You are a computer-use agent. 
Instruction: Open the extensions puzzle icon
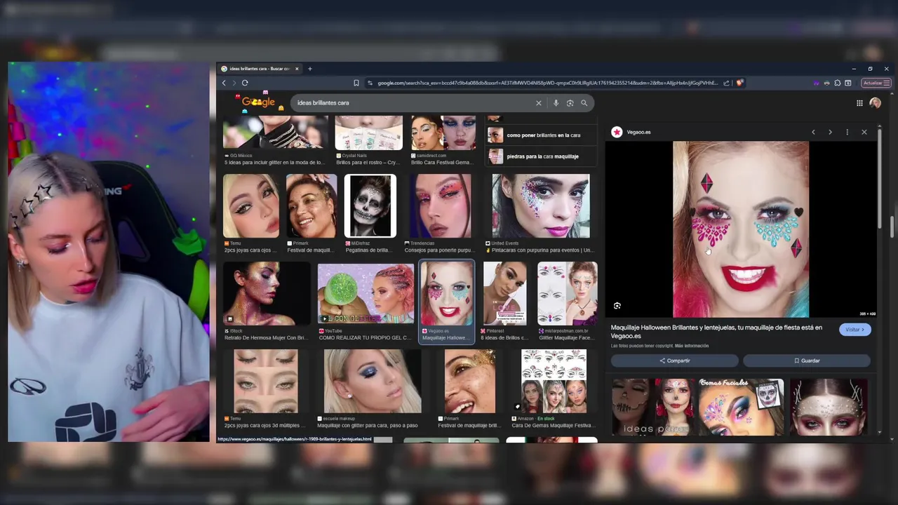tap(837, 83)
